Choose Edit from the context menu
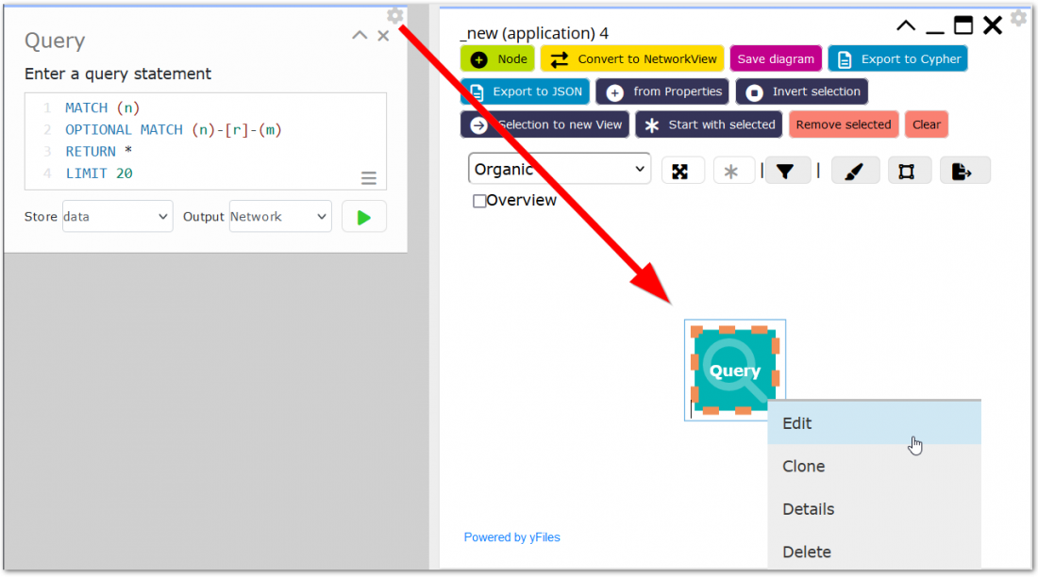Screen dimensions: 1038x577 [796, 423]
